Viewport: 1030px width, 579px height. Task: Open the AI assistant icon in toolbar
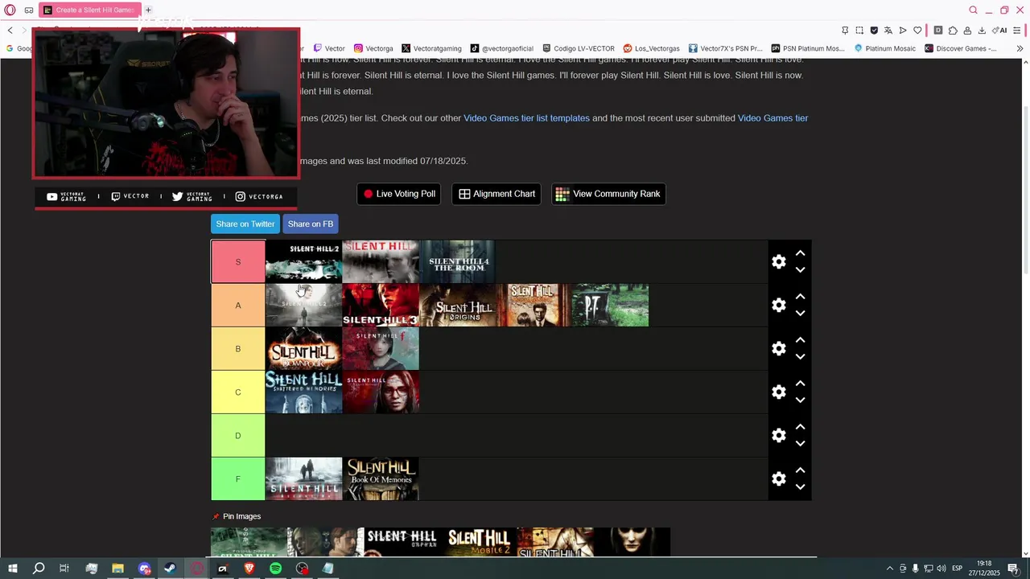pos(999,31)
